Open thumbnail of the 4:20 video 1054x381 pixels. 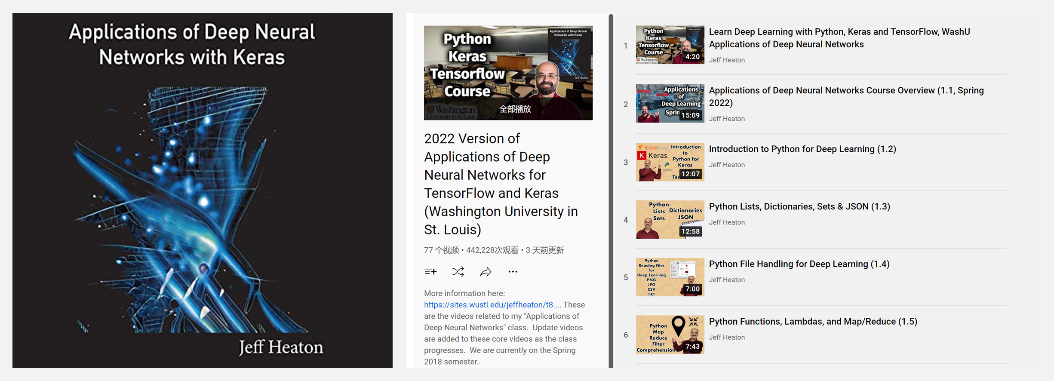pos(670,45)
